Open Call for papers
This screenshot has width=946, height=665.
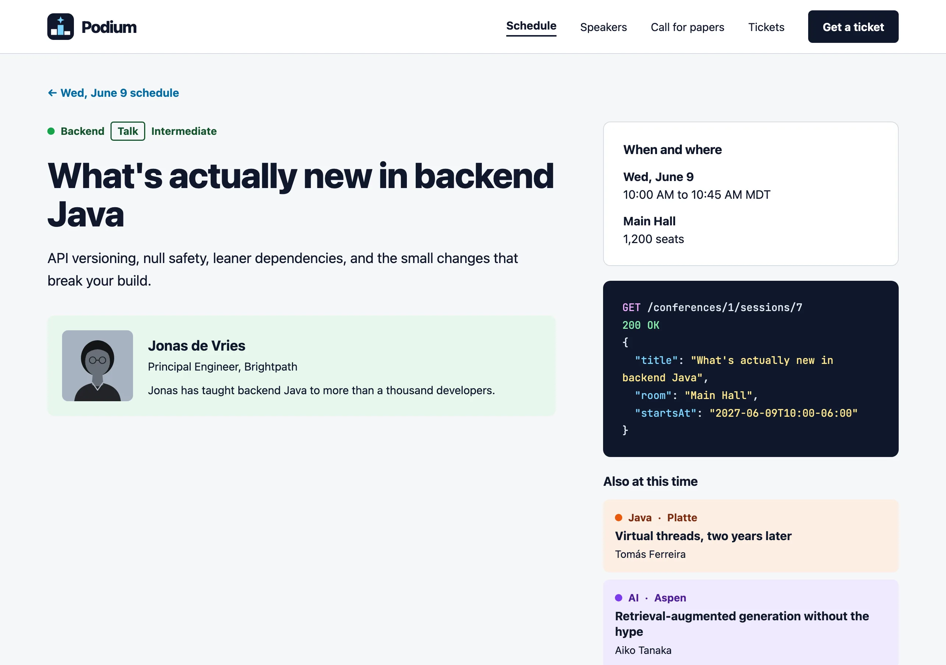tap(687, 27)
